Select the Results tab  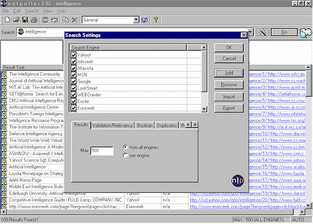(81, 125)
